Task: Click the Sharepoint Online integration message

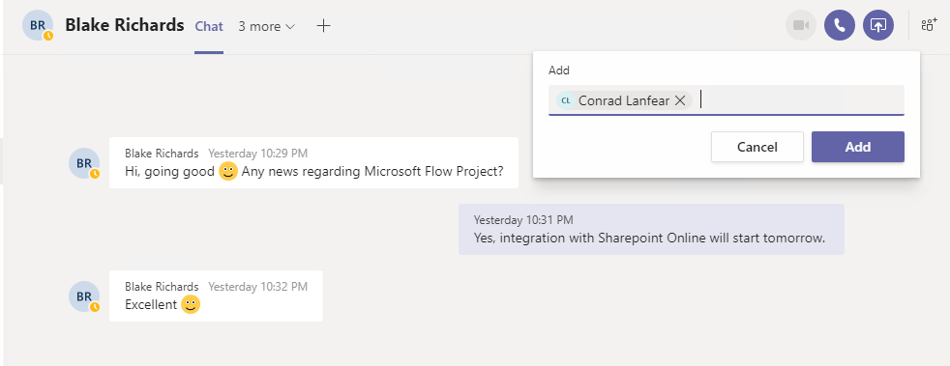Action: click(x=651, y=229)
